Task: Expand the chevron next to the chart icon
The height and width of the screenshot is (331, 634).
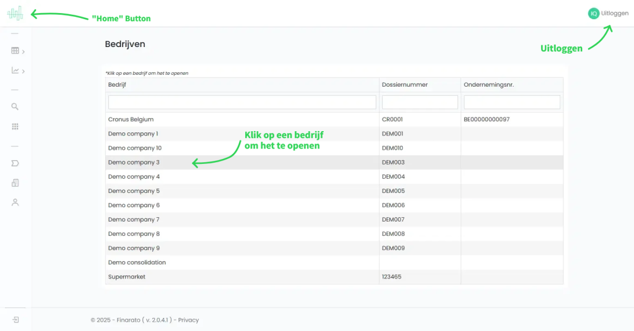Action: 24,71
